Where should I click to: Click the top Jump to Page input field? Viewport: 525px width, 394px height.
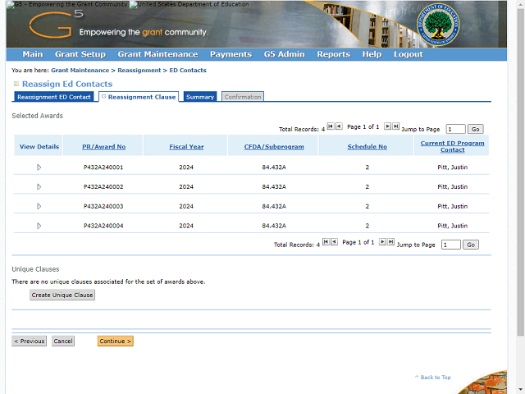[x=454, y=129]
